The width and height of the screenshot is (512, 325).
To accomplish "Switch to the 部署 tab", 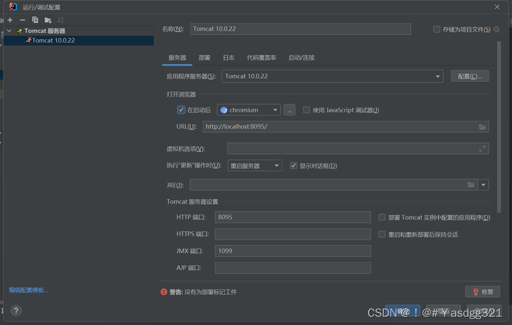I will (204, 58).
